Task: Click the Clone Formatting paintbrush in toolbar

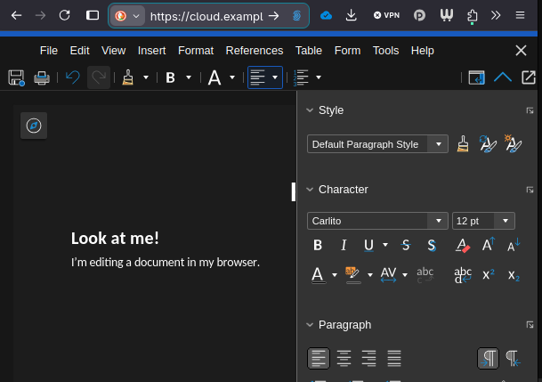Action: coord(128,77)
